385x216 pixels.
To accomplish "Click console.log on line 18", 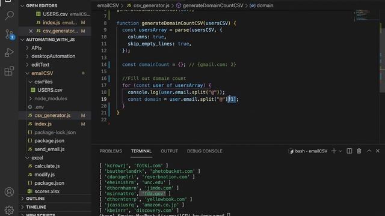I will (x=143, y=92).
